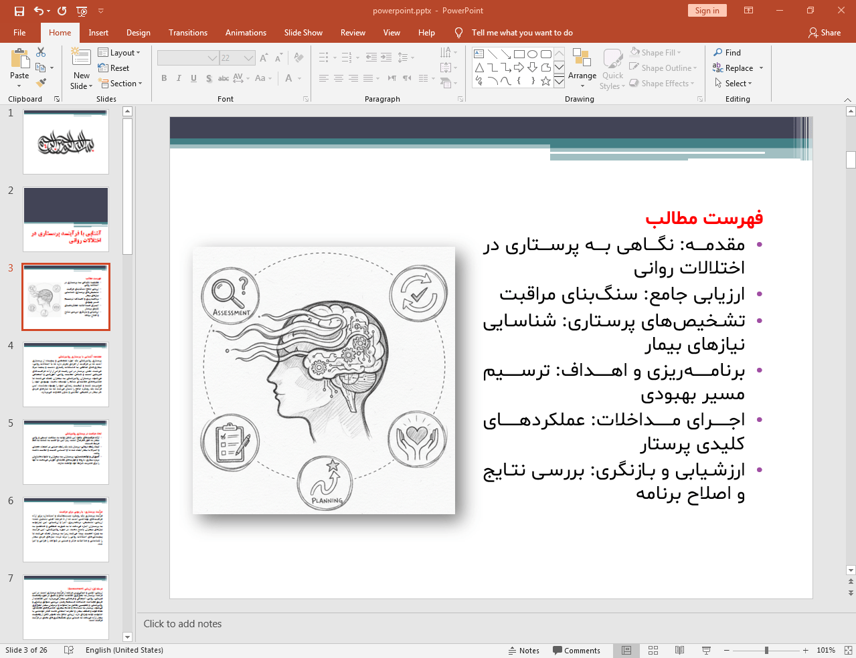Image resolution: width=856 pixels, height=658 pixels.
Task: Toggle italic formatting
Action: (x=178, y=78)
